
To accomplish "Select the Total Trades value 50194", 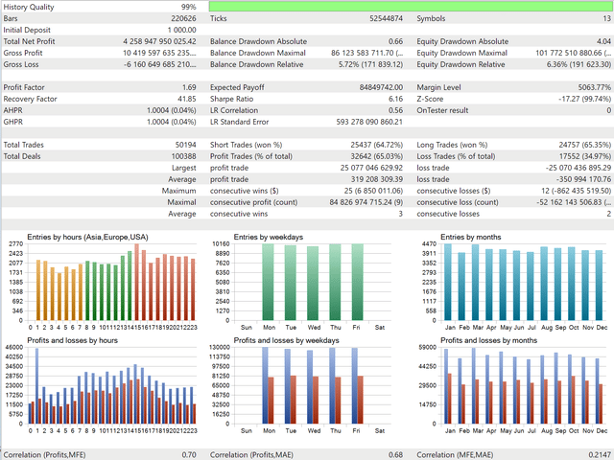I will pyautogui.click(x=181, y=145).
